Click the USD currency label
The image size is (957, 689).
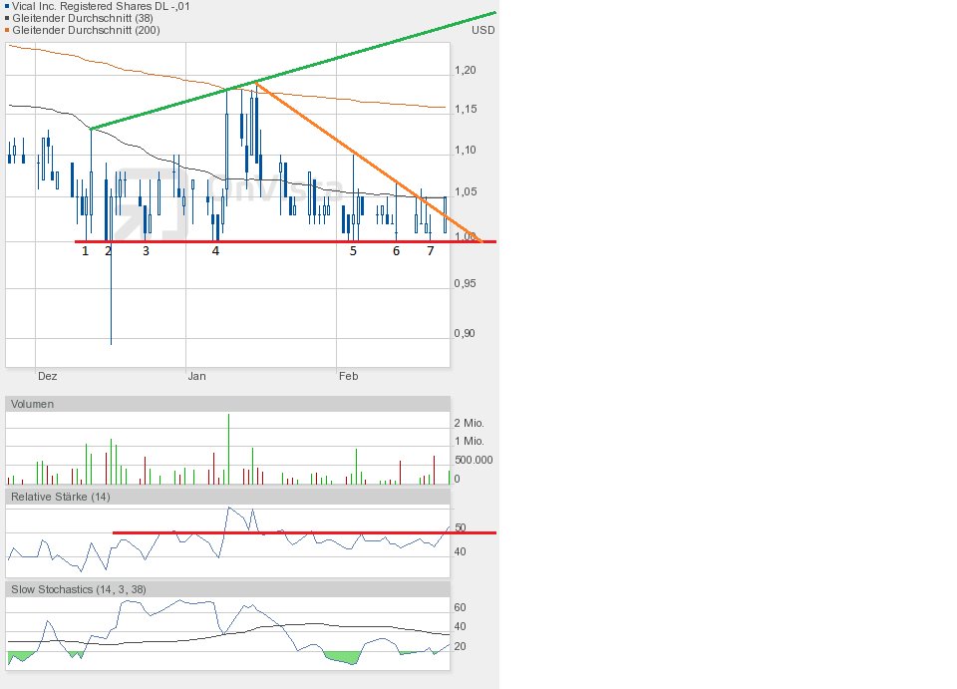pos(482,30)
